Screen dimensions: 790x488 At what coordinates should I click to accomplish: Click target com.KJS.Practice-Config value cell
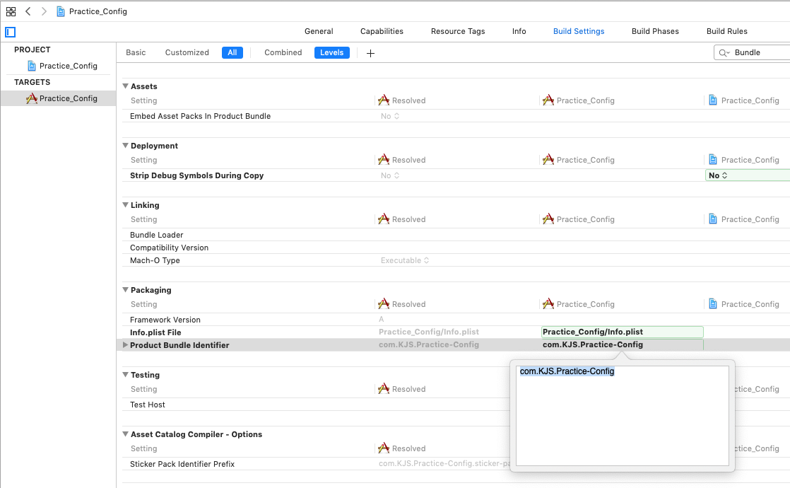tap(623, 345)
